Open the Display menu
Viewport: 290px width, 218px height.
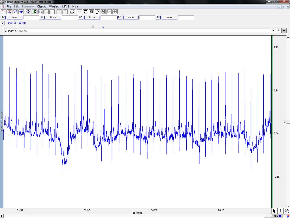tap(42, 7)
